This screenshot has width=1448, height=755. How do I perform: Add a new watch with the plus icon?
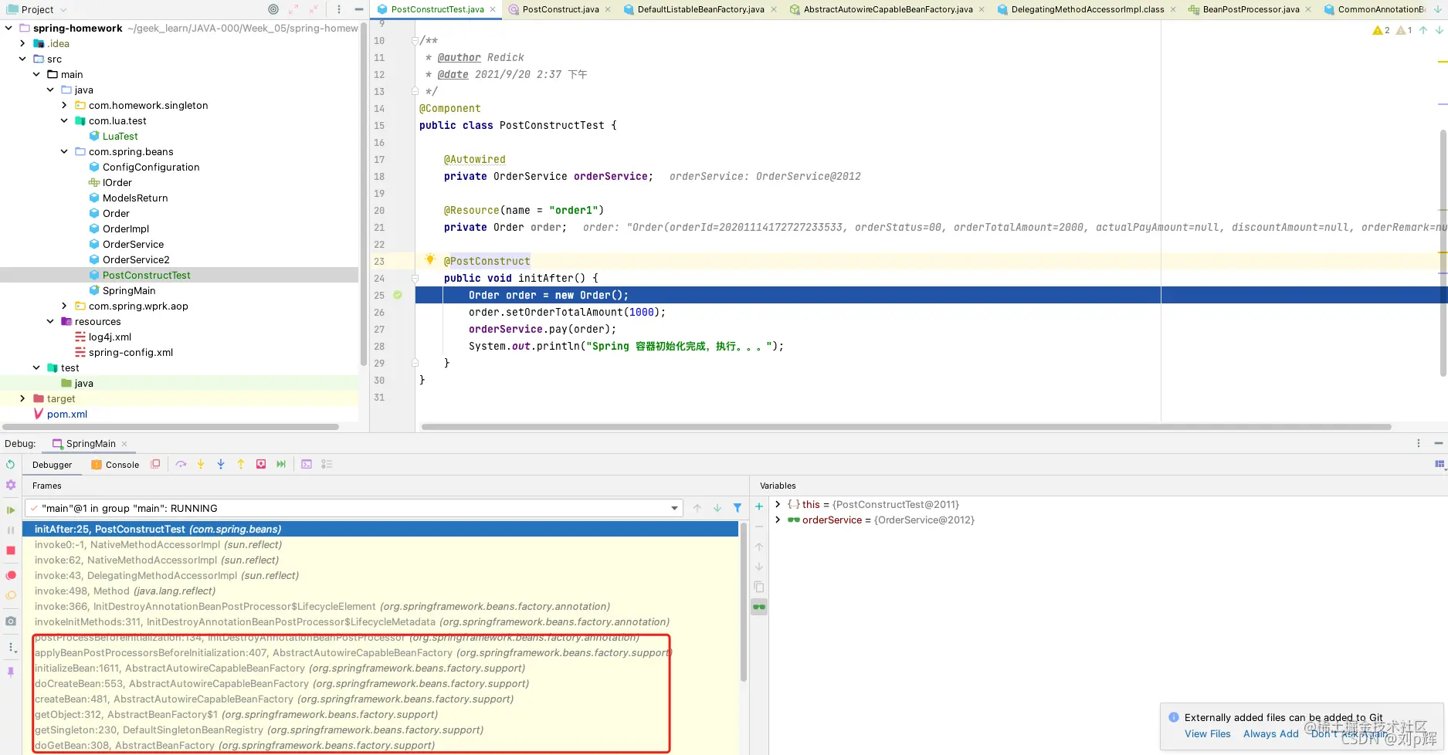click(x=759, y=506)
